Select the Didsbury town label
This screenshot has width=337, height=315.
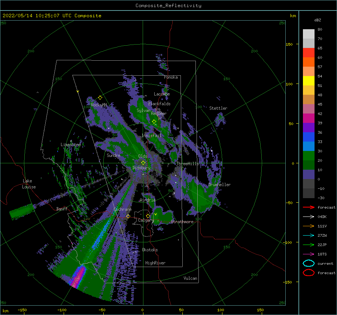coord(142,168)
